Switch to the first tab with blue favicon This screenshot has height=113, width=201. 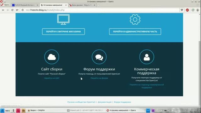[x=25, y=5]
